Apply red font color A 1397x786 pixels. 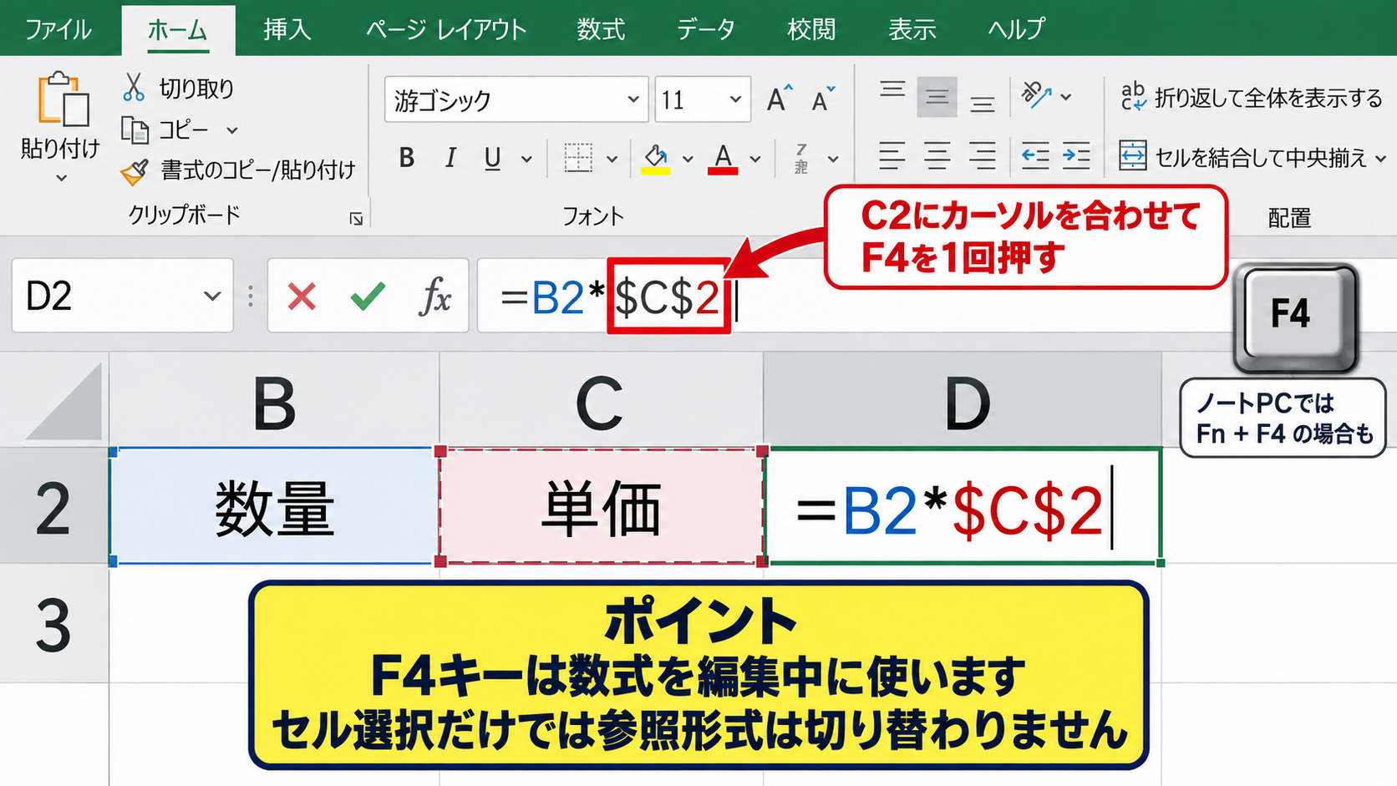point(723,158)
